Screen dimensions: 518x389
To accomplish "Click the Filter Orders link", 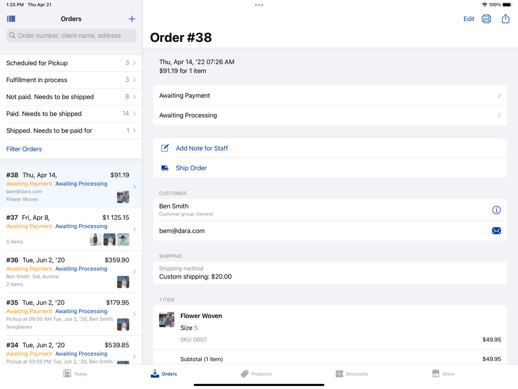I will [24, 149].
